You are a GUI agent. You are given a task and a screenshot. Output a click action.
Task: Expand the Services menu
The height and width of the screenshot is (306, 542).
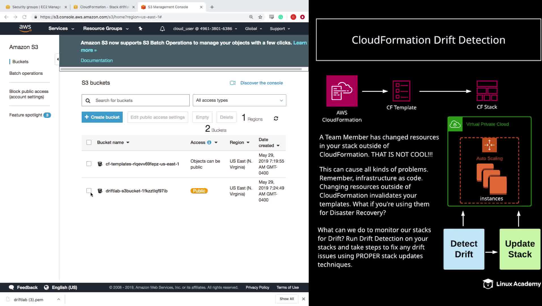pyautogui.click(x=61, y=28)
